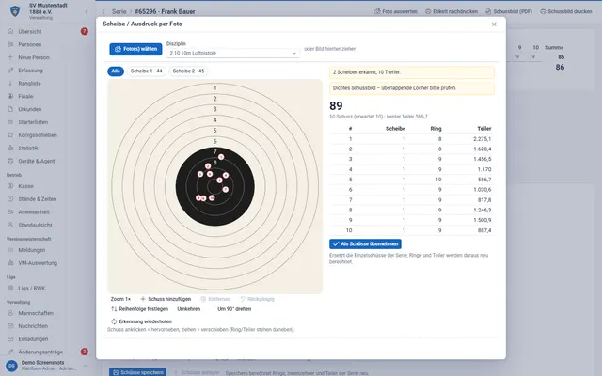Click the Meldungen sidebar icon
This screenshot has width=602, height=376.
[x=10, y=250]
